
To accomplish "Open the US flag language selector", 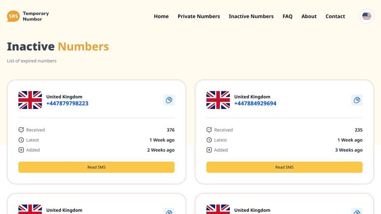I will [367, 16].
